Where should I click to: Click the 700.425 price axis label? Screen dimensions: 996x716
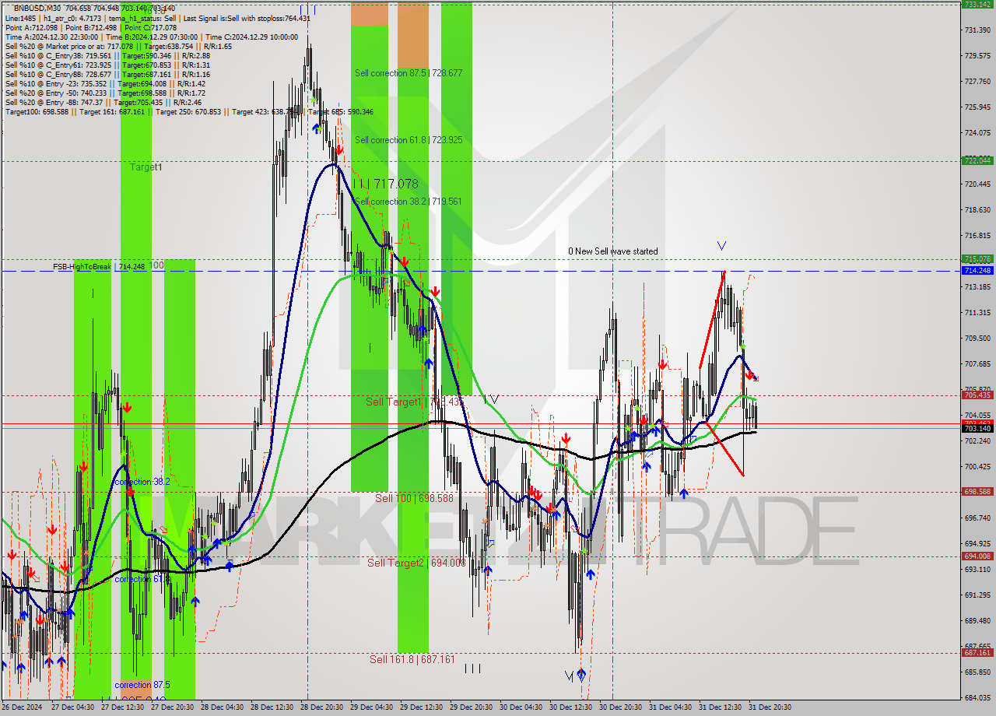pyautogui.click(x=977, y=466)
